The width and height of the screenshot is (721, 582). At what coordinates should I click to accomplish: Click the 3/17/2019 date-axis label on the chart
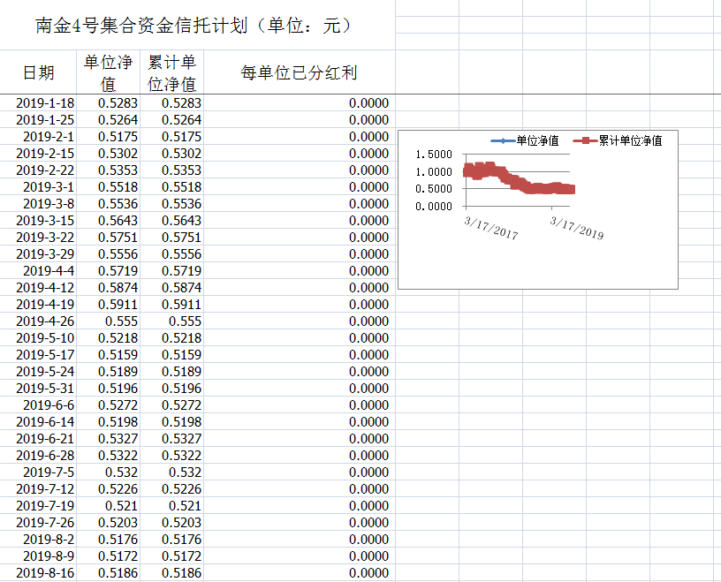[x=577, y=228]
